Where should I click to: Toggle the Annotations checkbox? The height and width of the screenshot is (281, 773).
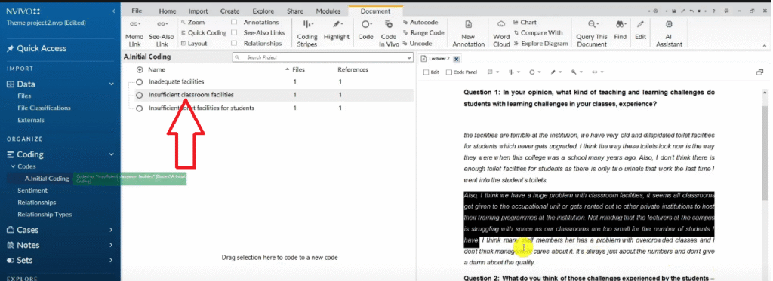tap(234, 22)
